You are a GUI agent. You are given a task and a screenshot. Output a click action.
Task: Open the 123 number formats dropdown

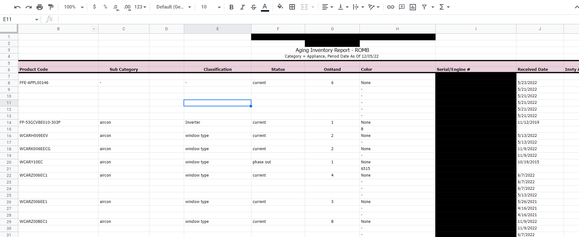pyautogui.click(x=141, y=7)
